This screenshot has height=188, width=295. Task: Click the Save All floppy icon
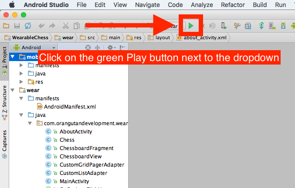[x=17, y=26]
